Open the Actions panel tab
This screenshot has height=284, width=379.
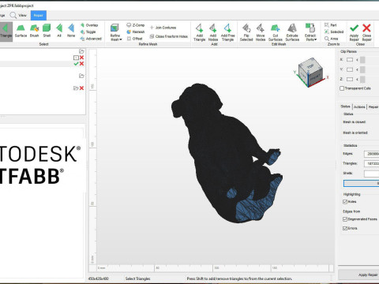tap(359, 106)
